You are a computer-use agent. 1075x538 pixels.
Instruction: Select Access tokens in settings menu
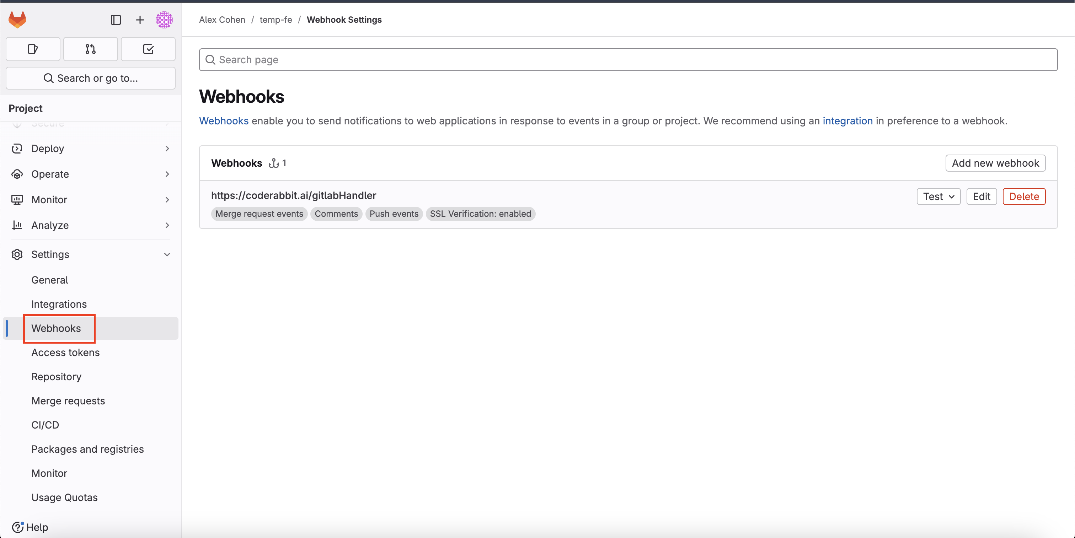pos(65,353)
